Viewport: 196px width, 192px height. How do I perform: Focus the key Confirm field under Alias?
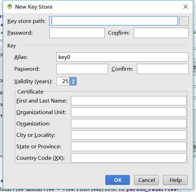(x=163, y=69)
